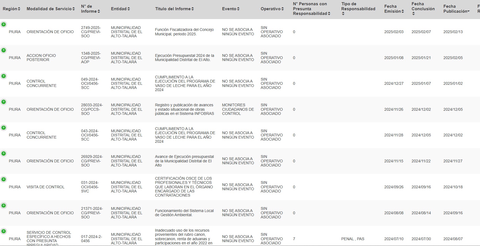Sort table by Región column
480x246 pixels.
tap(11, 9)
